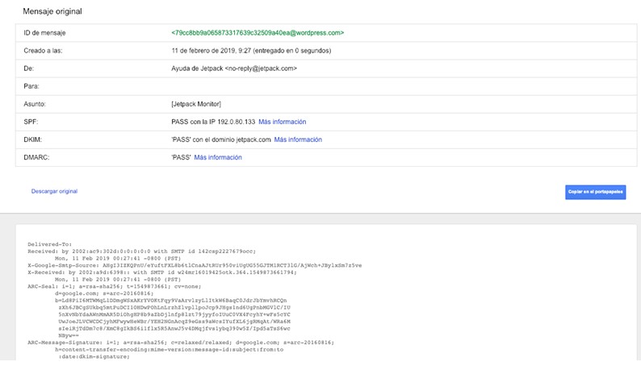The image size is (641, 366).
Task: Open 'Más información' link for DKIM
Action: click(298, 139)
